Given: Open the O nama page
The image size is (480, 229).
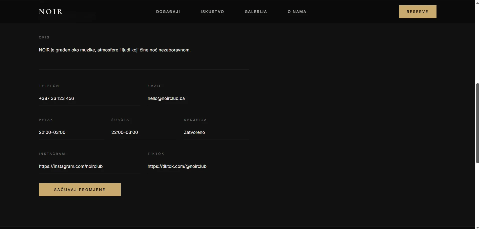Looking at the screenshot, I should (297, 12).
